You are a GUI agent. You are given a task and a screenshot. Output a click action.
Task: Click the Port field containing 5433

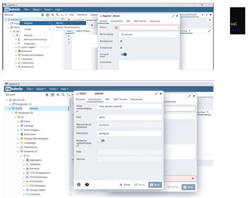(x=129, y=118)
